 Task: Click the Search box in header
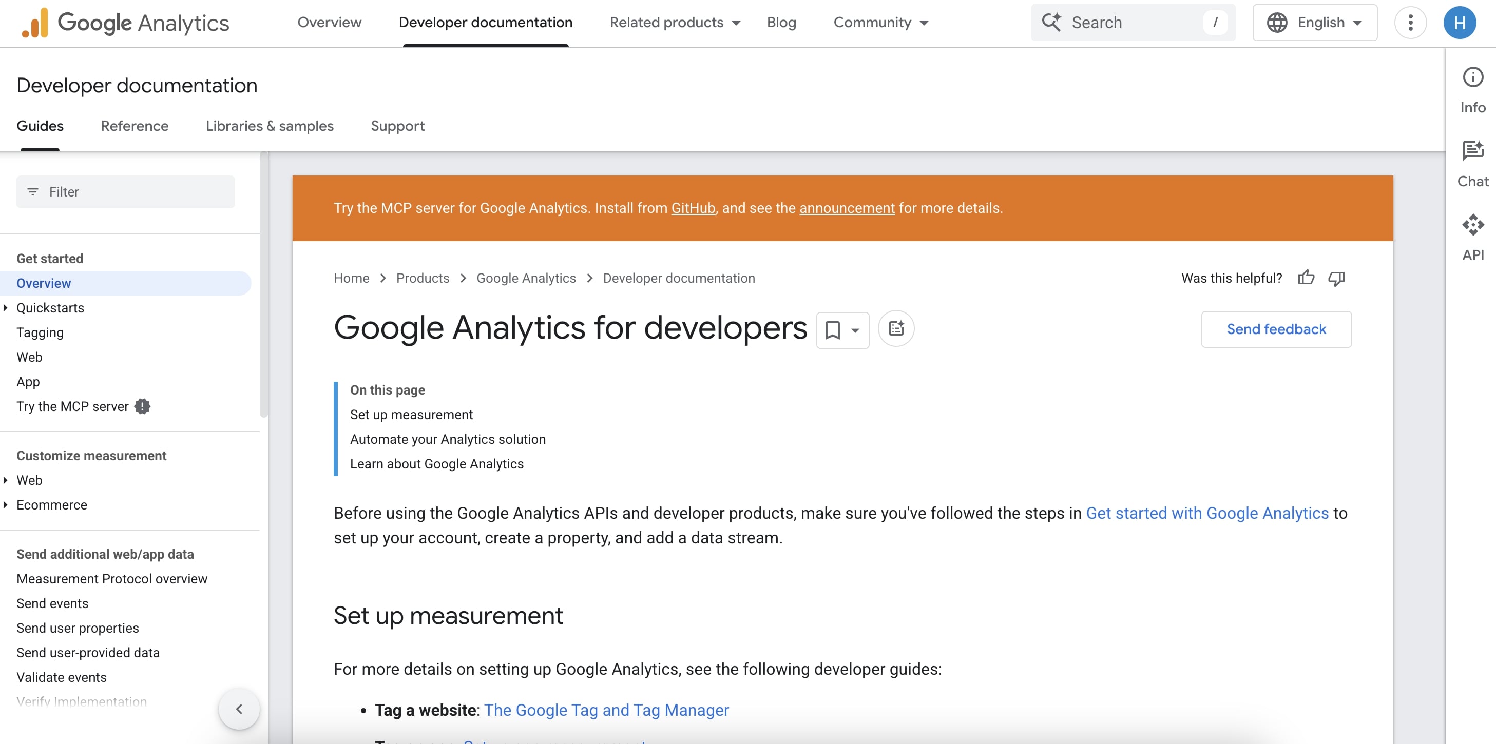click(1133, 22)
